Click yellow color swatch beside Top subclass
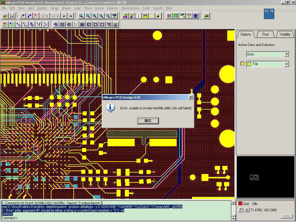Image resolution: width=296 pixels, height=222 pixels. click(x=242, y=64)
